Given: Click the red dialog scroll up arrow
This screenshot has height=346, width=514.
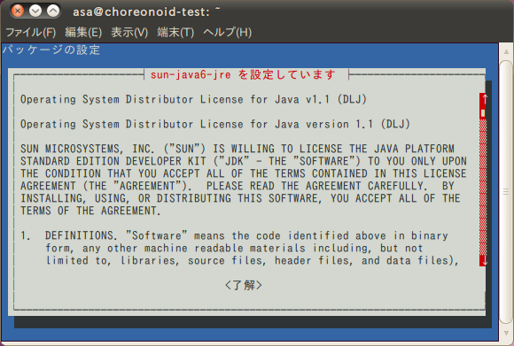Looking at the screenshot, I should (484, 98).
